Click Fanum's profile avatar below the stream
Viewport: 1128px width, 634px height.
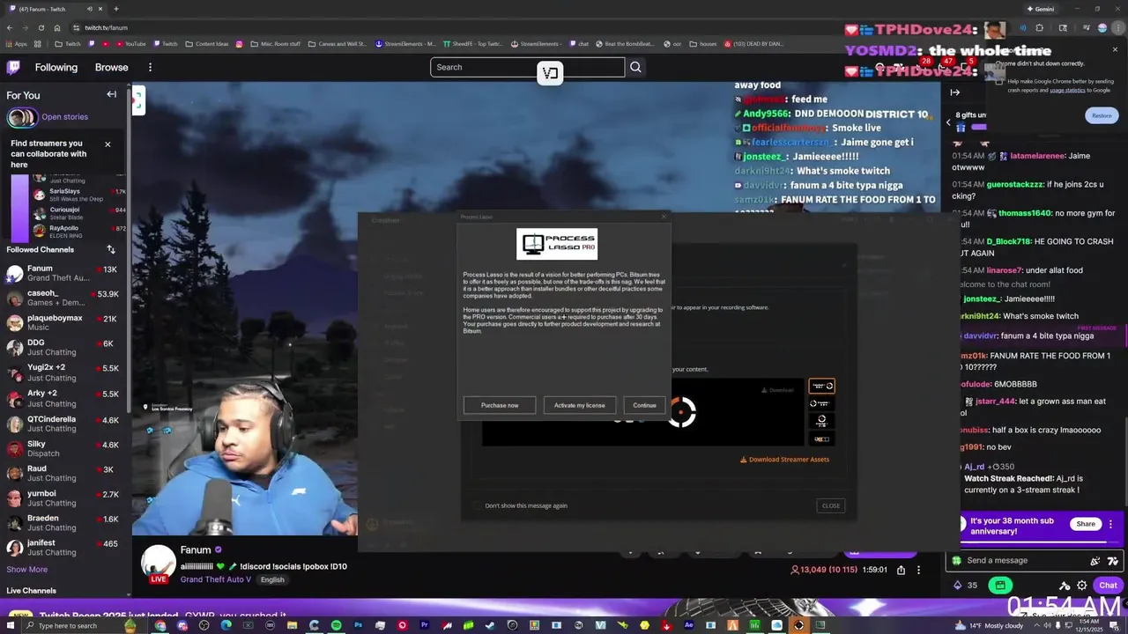[159, 564]
